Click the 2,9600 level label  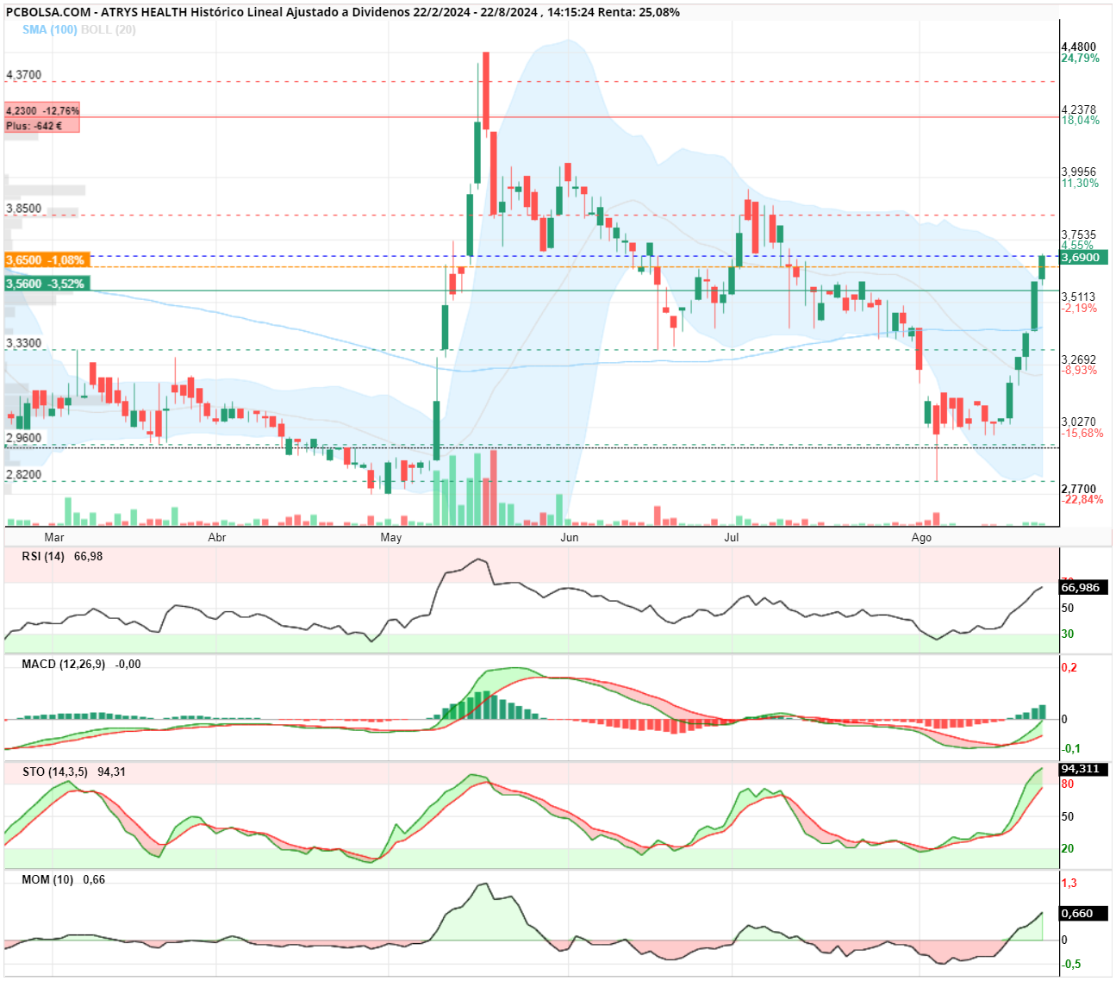pos(24,438)
